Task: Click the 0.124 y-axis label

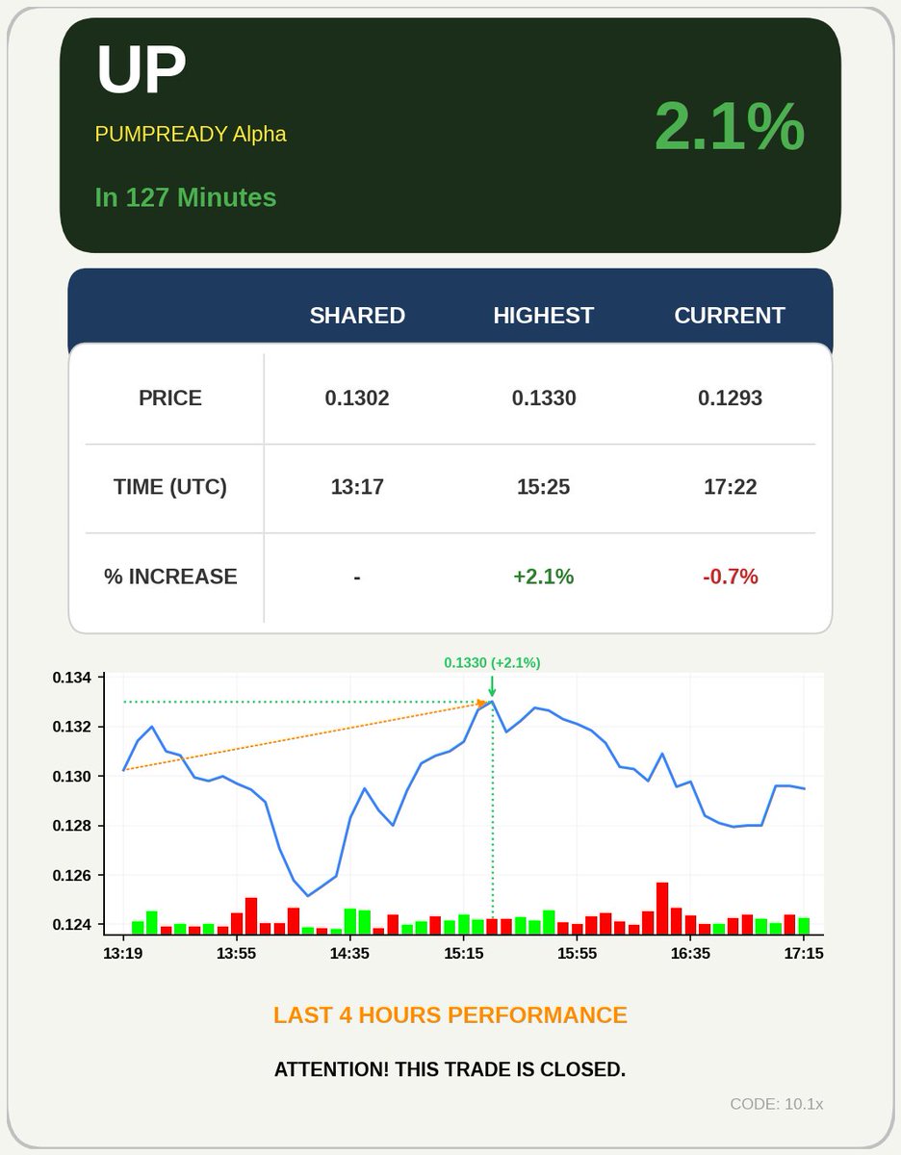Action: click(72, 925)
